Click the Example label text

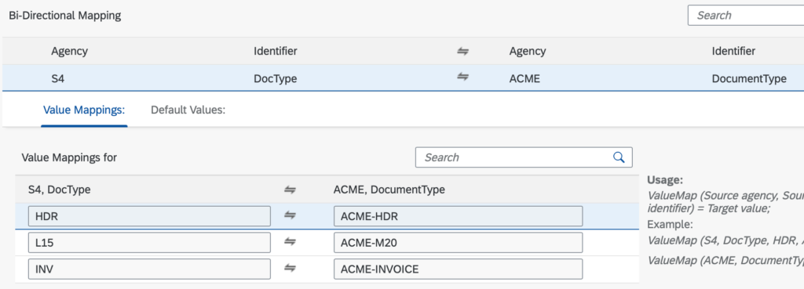(671, 224)
